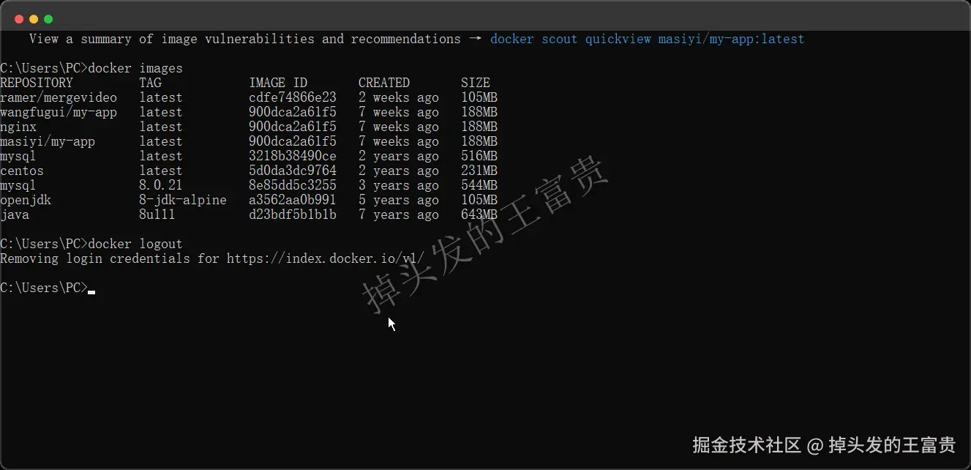Click the green maximize window button

click(x=48, y=19)
